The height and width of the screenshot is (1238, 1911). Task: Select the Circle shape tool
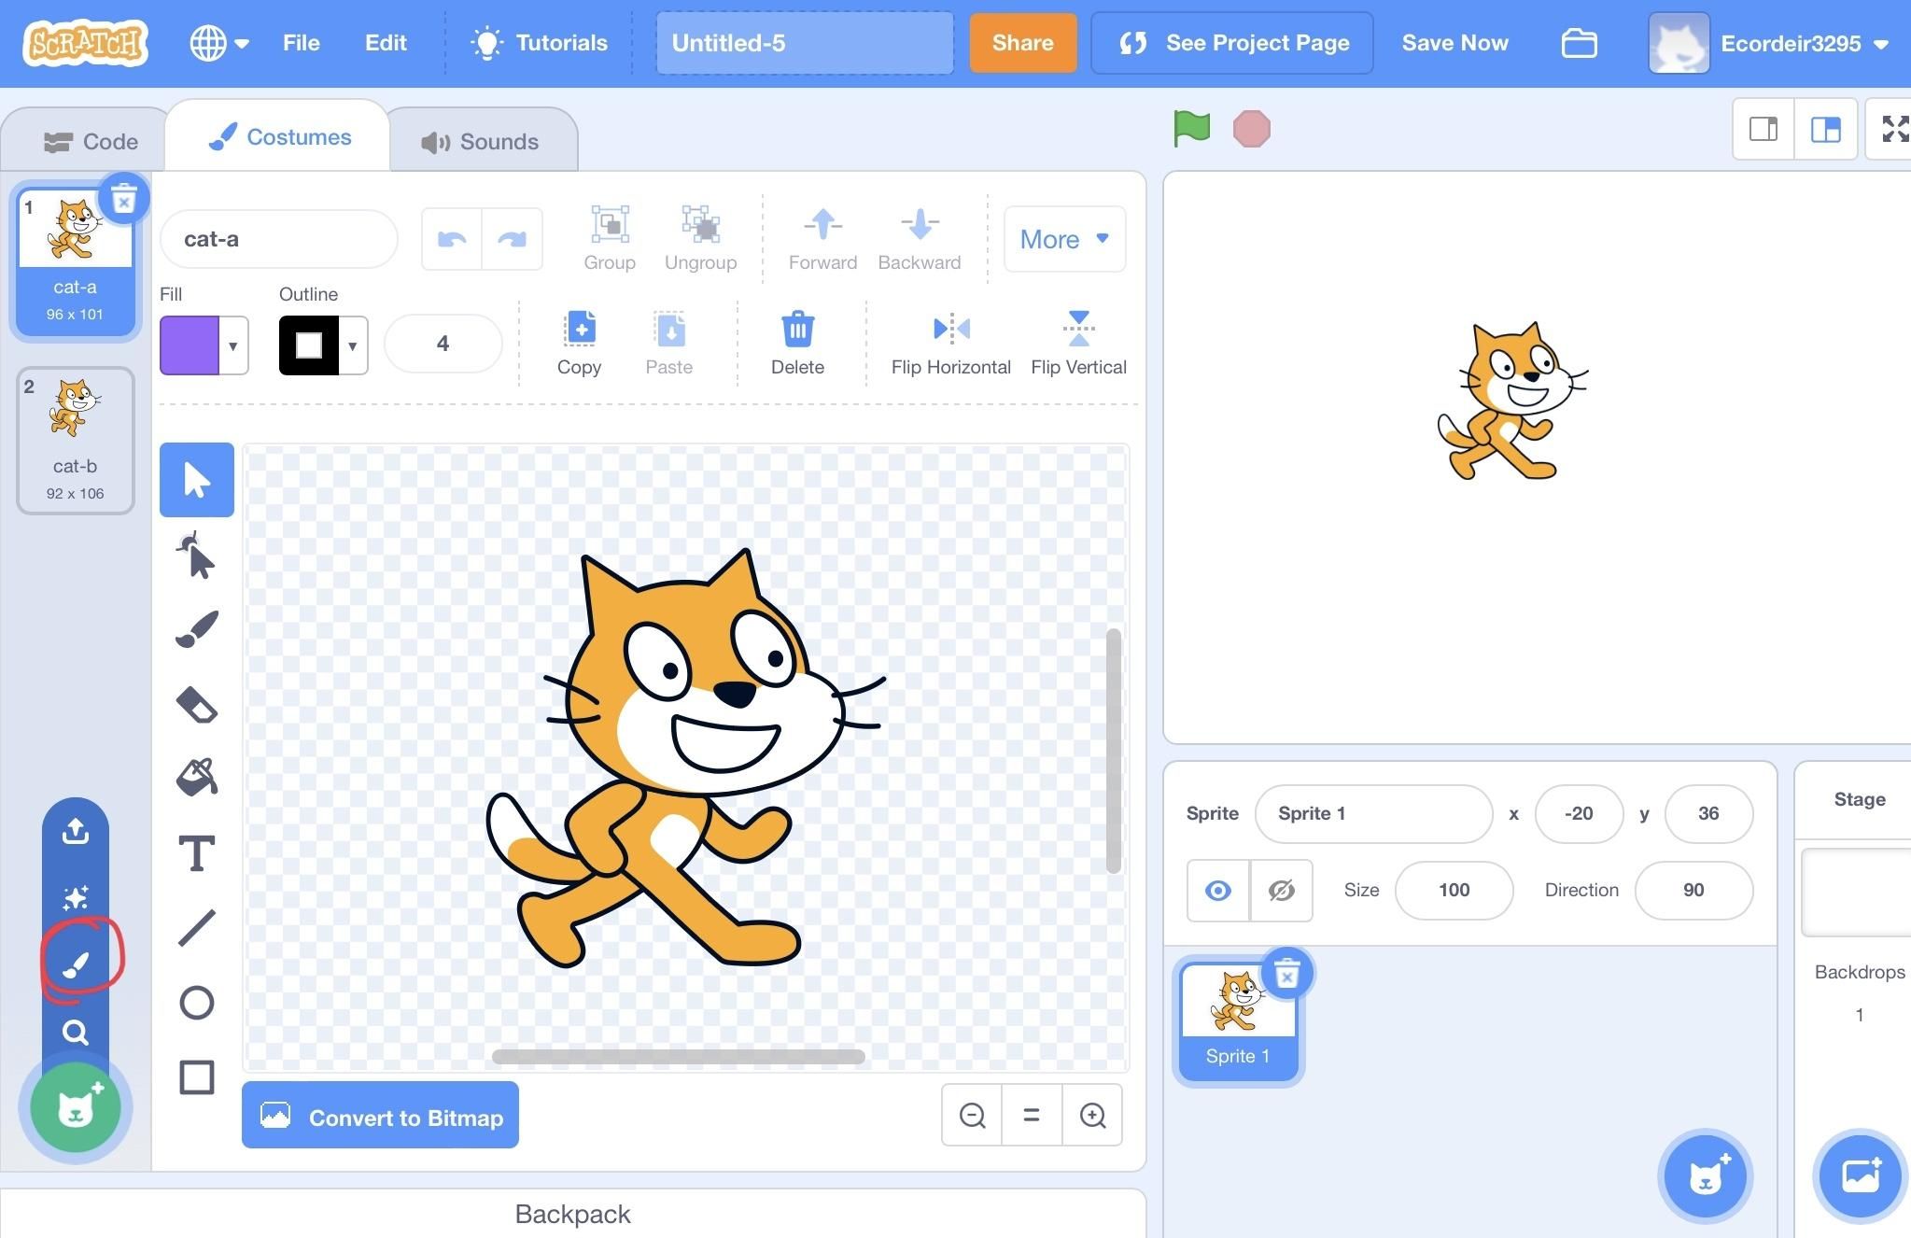[x=196, y=1002]
